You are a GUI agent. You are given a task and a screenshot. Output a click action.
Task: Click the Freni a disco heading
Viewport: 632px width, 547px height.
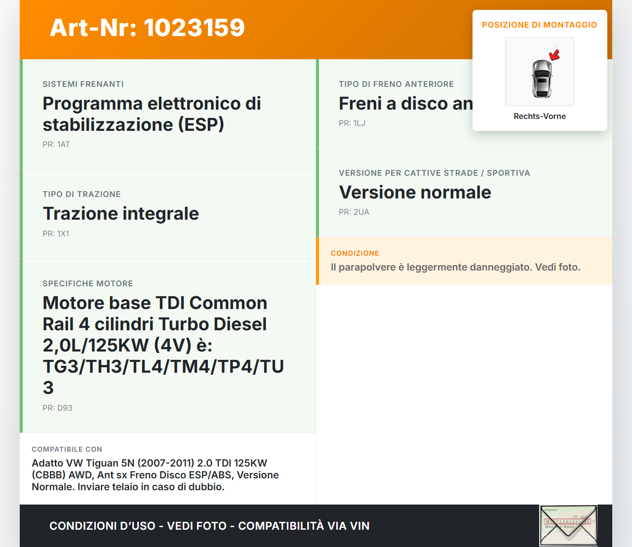coord(405,104)
